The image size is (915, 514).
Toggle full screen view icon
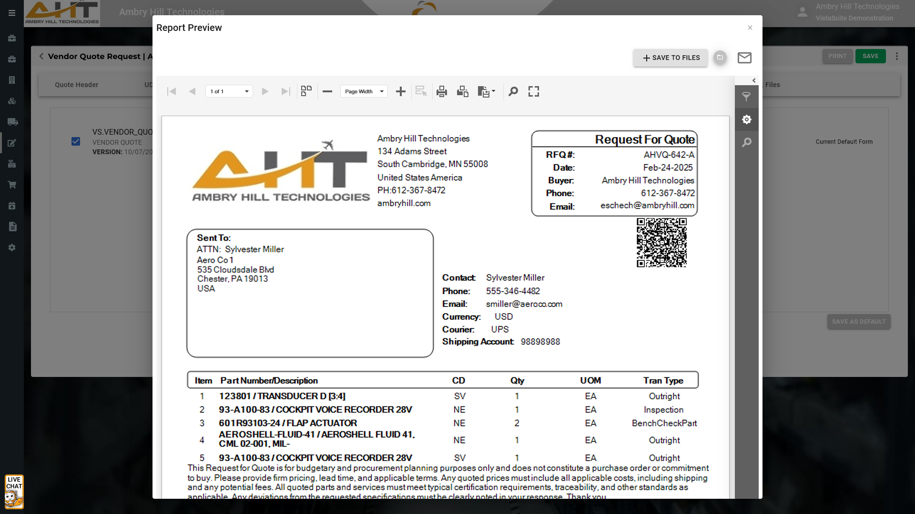point(534,91)
